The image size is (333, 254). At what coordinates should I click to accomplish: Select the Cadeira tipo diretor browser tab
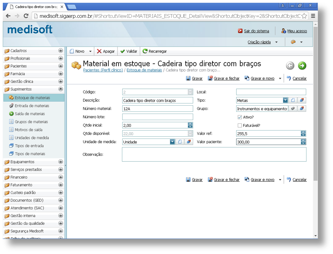(x=36, y=7)
